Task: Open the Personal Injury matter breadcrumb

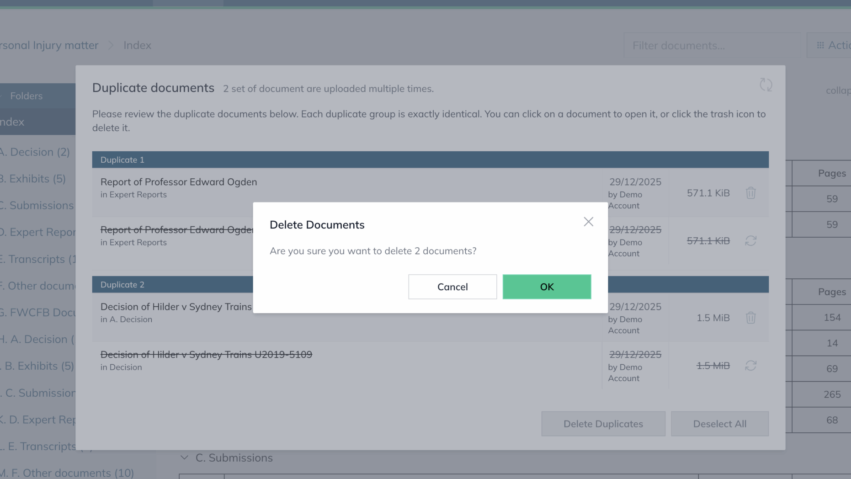Action: point(49,45)
